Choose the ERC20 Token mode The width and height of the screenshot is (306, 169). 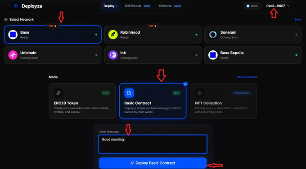[x=82, y=101]
